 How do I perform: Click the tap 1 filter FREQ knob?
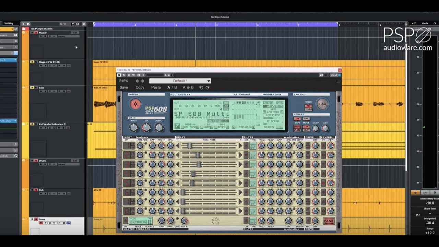[x=261, y=146]
